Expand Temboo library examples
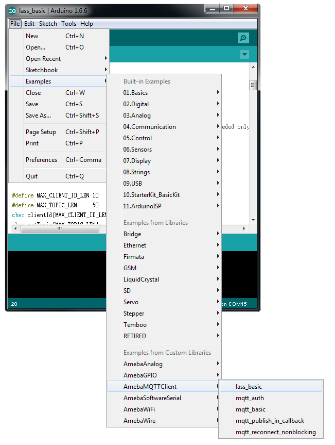335x445 pixels. (x=164, y=325)
